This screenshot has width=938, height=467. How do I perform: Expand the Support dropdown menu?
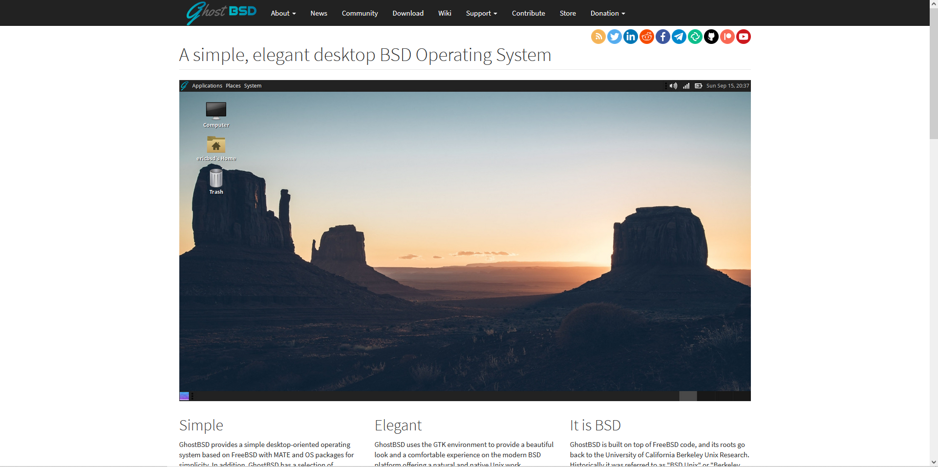[482, 13]
